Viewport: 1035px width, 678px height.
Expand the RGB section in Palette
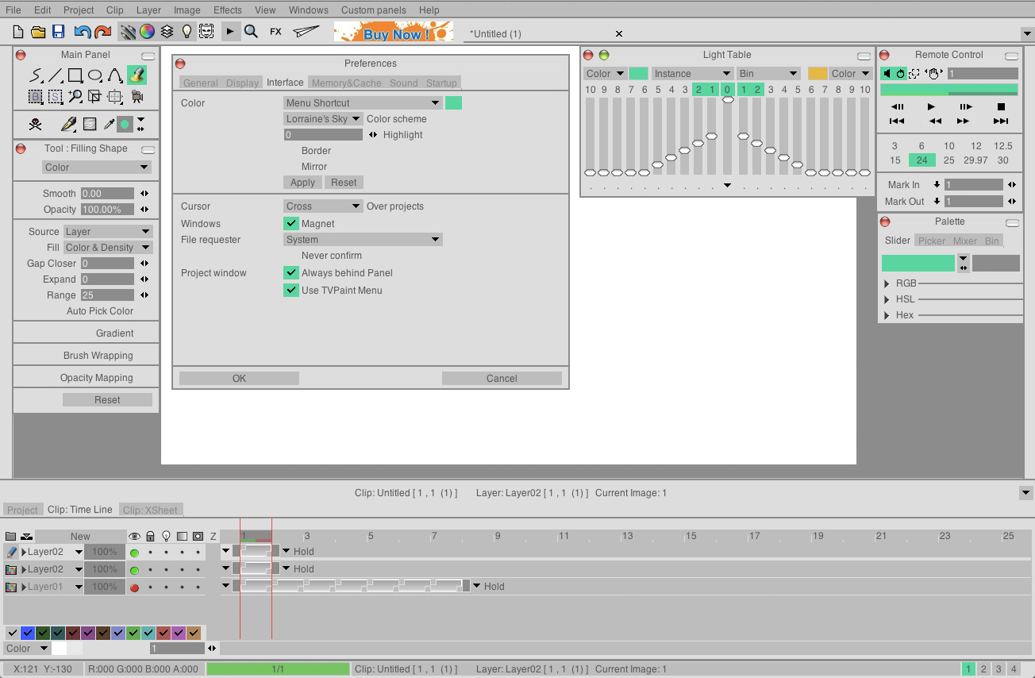tap(887, 283)
